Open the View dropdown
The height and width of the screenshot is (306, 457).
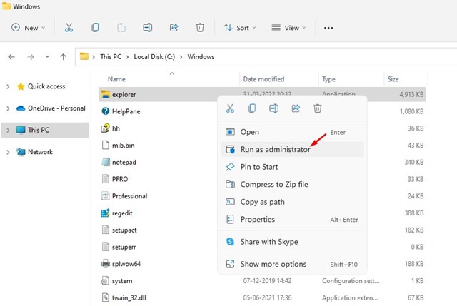pyautogui.click(x=288, y=28)
